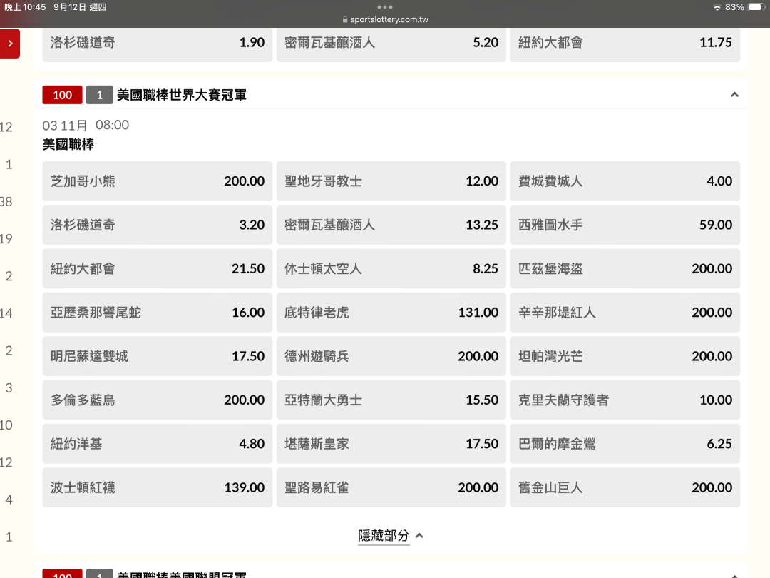Tap 紐約洋基 odds 4.80
The image size is (770, 578).
(x=157, y=443)
